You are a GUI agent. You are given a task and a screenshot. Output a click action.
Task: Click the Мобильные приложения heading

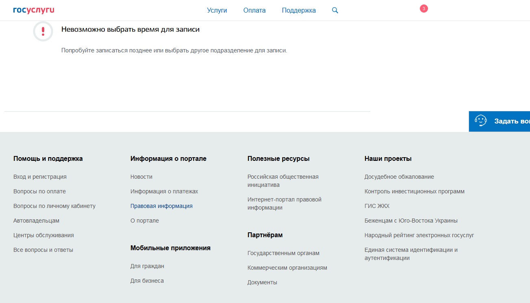170,248
